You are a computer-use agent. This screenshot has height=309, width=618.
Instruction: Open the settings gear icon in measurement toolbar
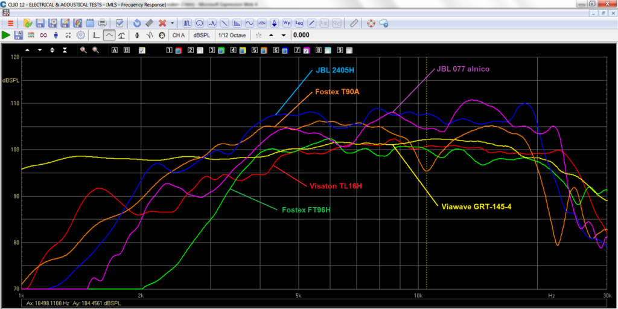(x=80, y=35)
